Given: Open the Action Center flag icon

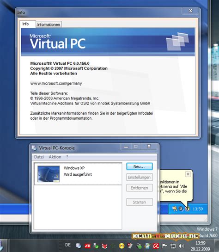Looking at the screenshot, I should coord(164,246).
